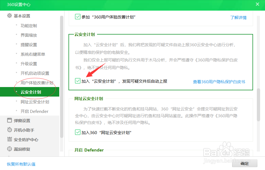This screenshot has height=170, width=265.
Task: Open 开机启动项设置 page
Action: tap(35, 73)
